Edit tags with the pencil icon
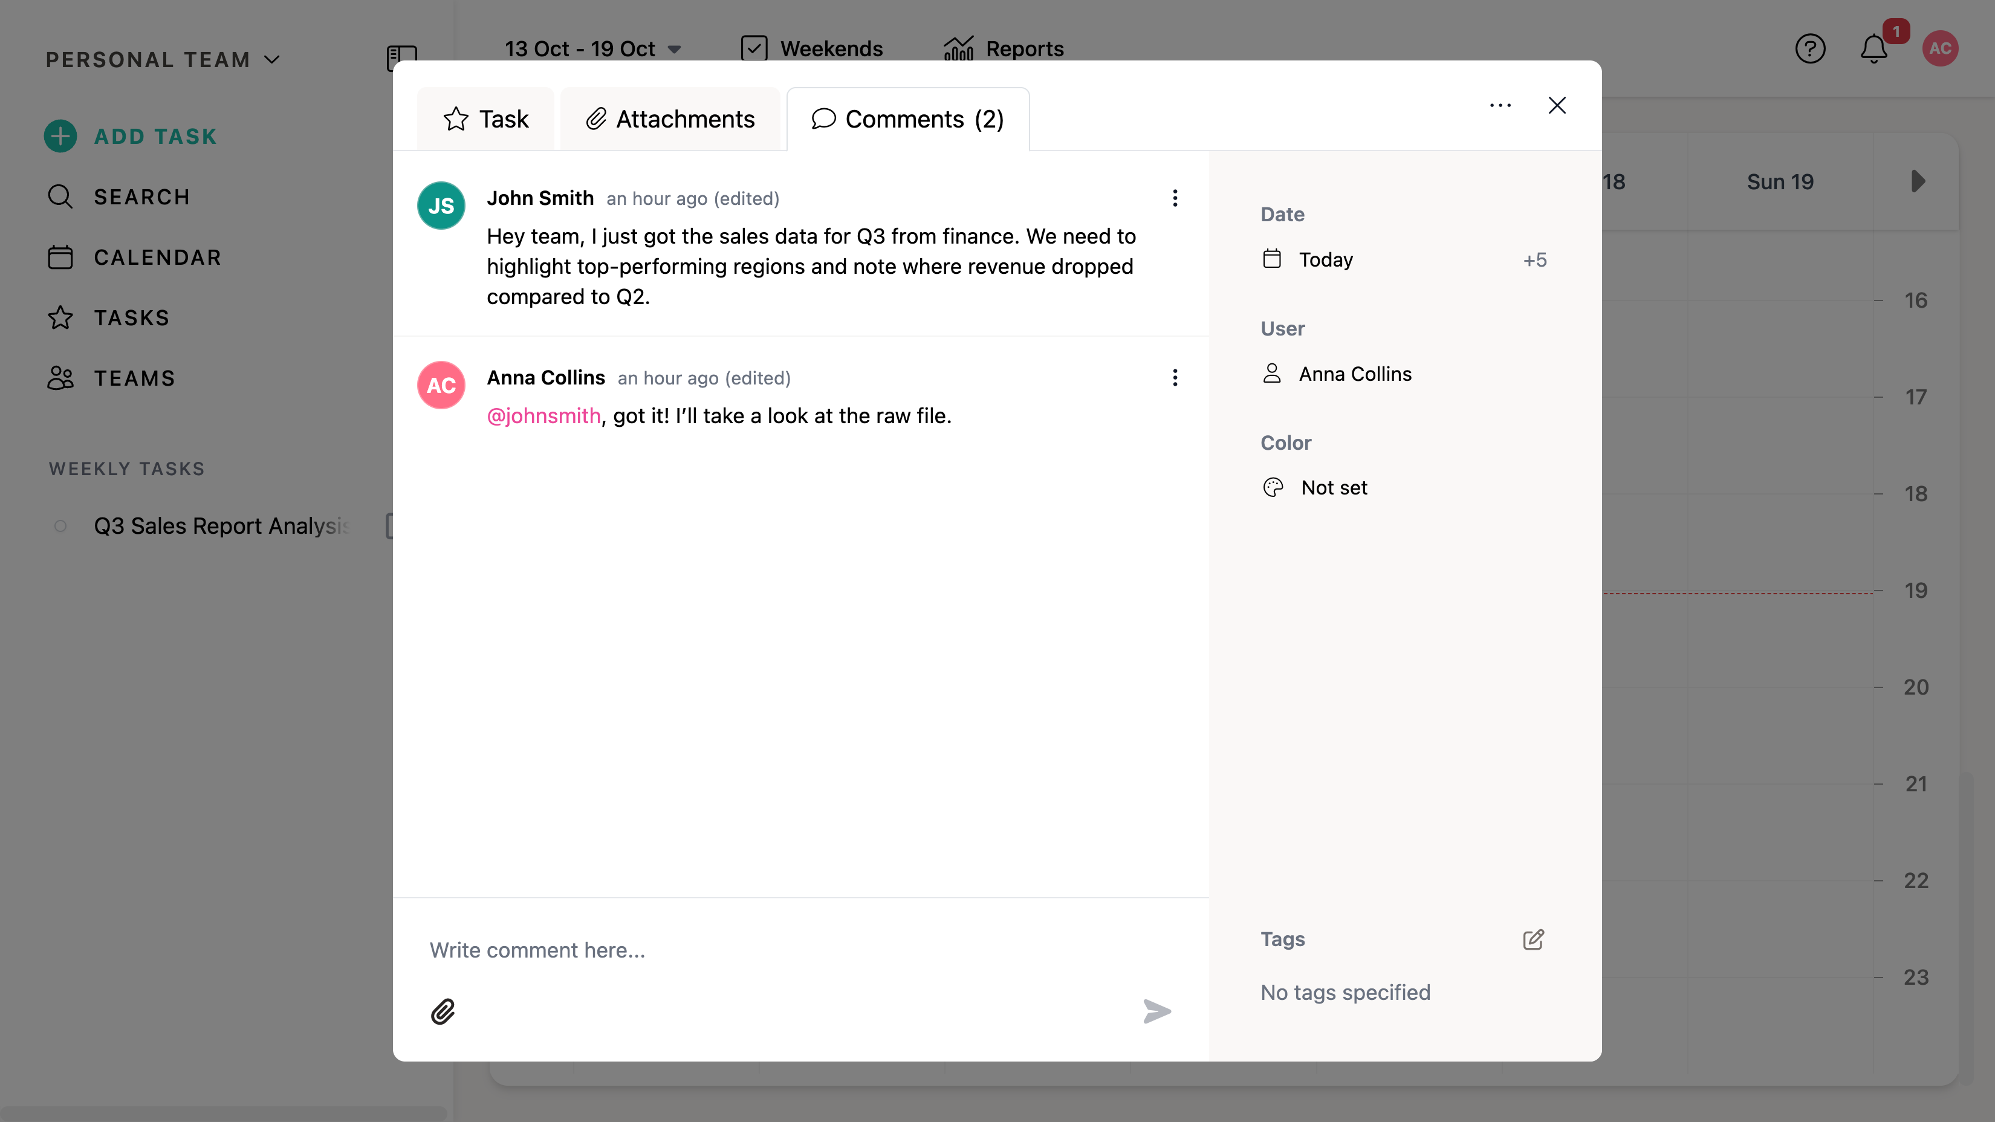The height and width of the screenshot is (1122, 1995). click(1533, 939)
